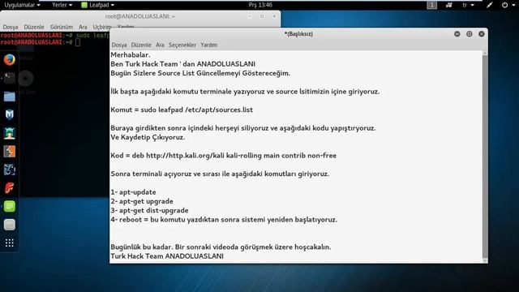This screenshot has width=519, height=292.
Task: Click text 'Komut = sudo leafpad /etc/apt/sources.list'
Action: (182, 109)
